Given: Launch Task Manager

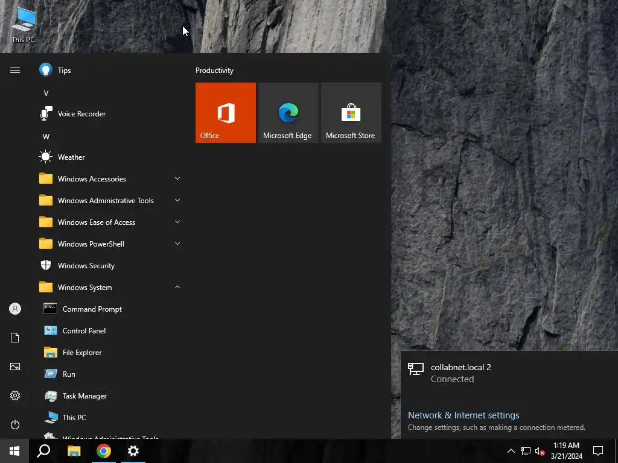Looking at the screenshot, I should [x=110, y=395].
